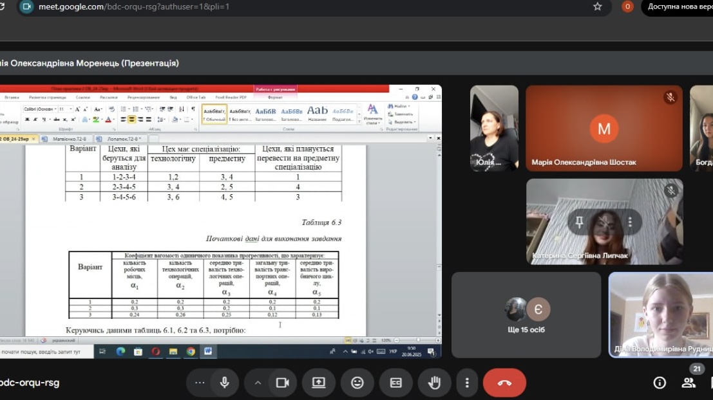This screenshot has height=400, width=713.
Task: Open more options three-dot menu in call bar
Action: [467, 383]
